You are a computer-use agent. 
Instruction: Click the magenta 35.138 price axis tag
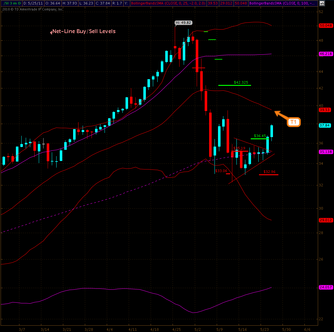click(326, 152)
